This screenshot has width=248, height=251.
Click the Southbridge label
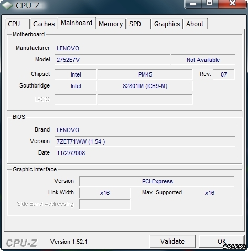pyautogui.click(x=35, y=85)
